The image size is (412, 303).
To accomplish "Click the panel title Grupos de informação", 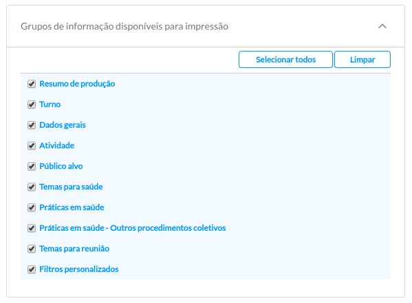I will coord(124,27).
